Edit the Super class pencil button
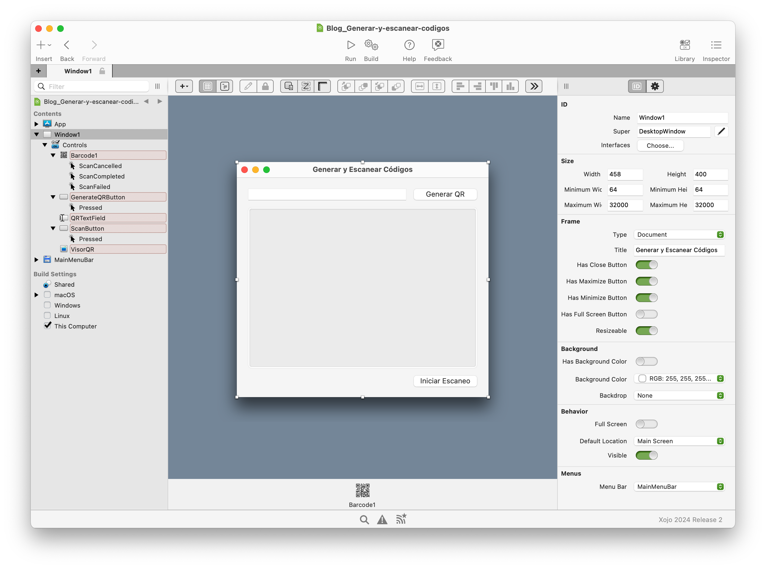This screenshot has height=569, width=766. 721,131
